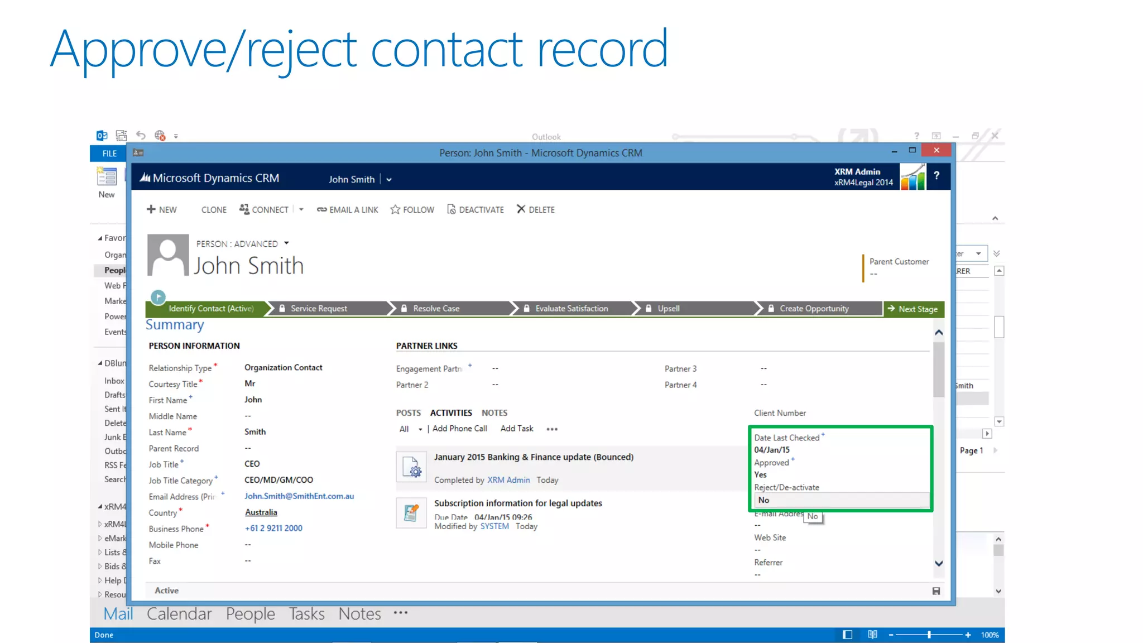Customize the Outlook quick access toolbar dropdown
Screen dimensions: 1143x643
(x=176, y=136)
